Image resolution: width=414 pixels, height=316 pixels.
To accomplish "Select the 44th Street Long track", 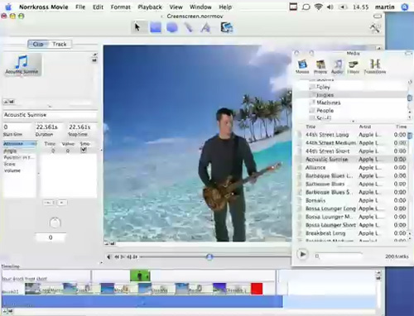I will pyautogui.click(x=352, y=135).
